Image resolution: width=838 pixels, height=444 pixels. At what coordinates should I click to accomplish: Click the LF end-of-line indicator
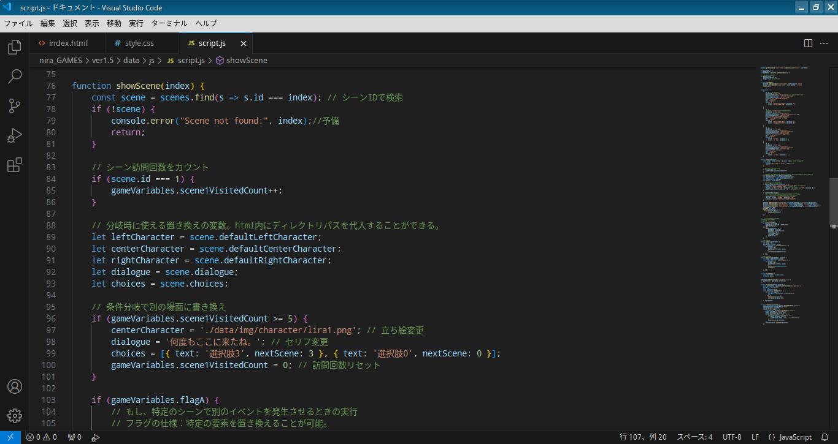pyautogui.click(x=755, y=437)
